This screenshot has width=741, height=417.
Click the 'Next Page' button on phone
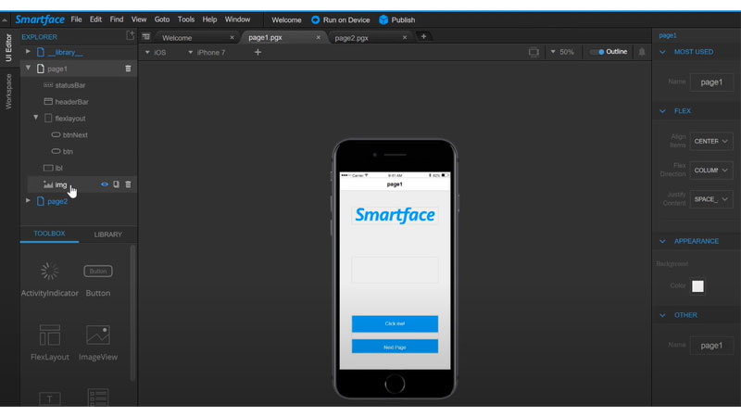395,347
